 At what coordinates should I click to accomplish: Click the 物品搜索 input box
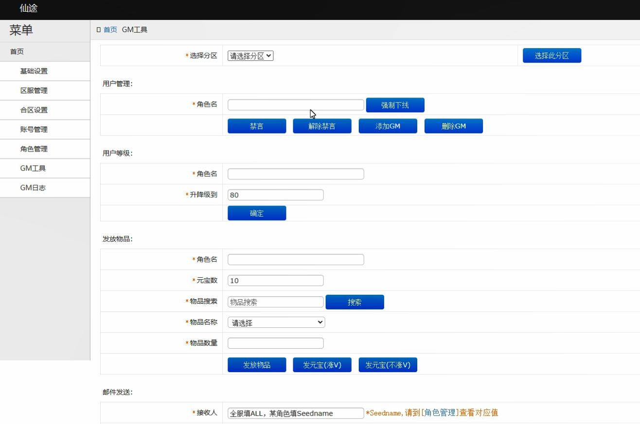pyautogui.click(x=275, y=302)
